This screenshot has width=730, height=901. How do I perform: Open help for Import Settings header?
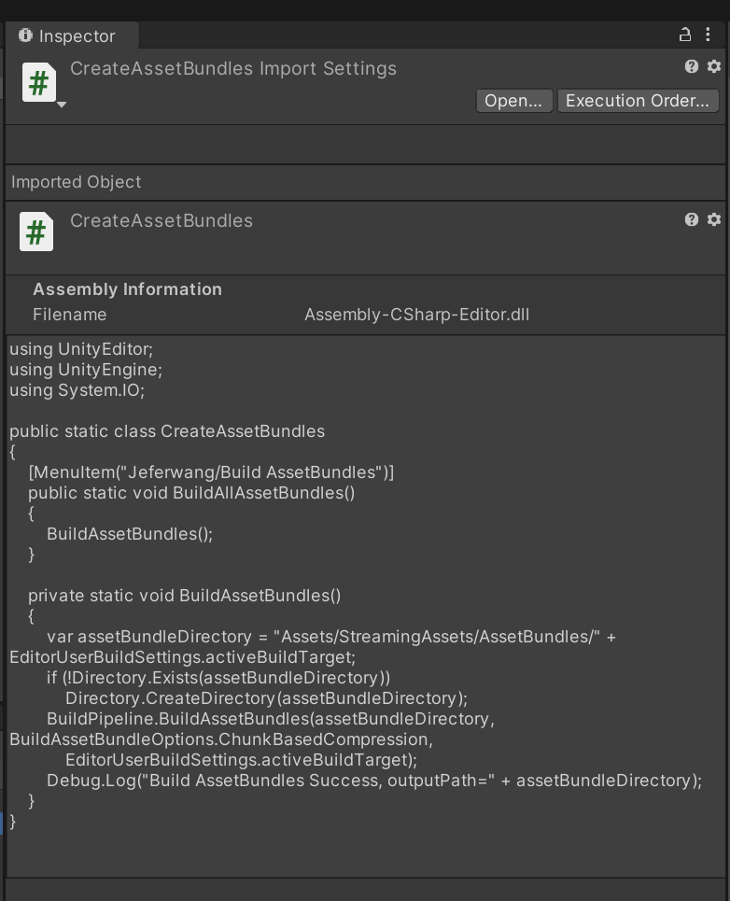(691, 66)
